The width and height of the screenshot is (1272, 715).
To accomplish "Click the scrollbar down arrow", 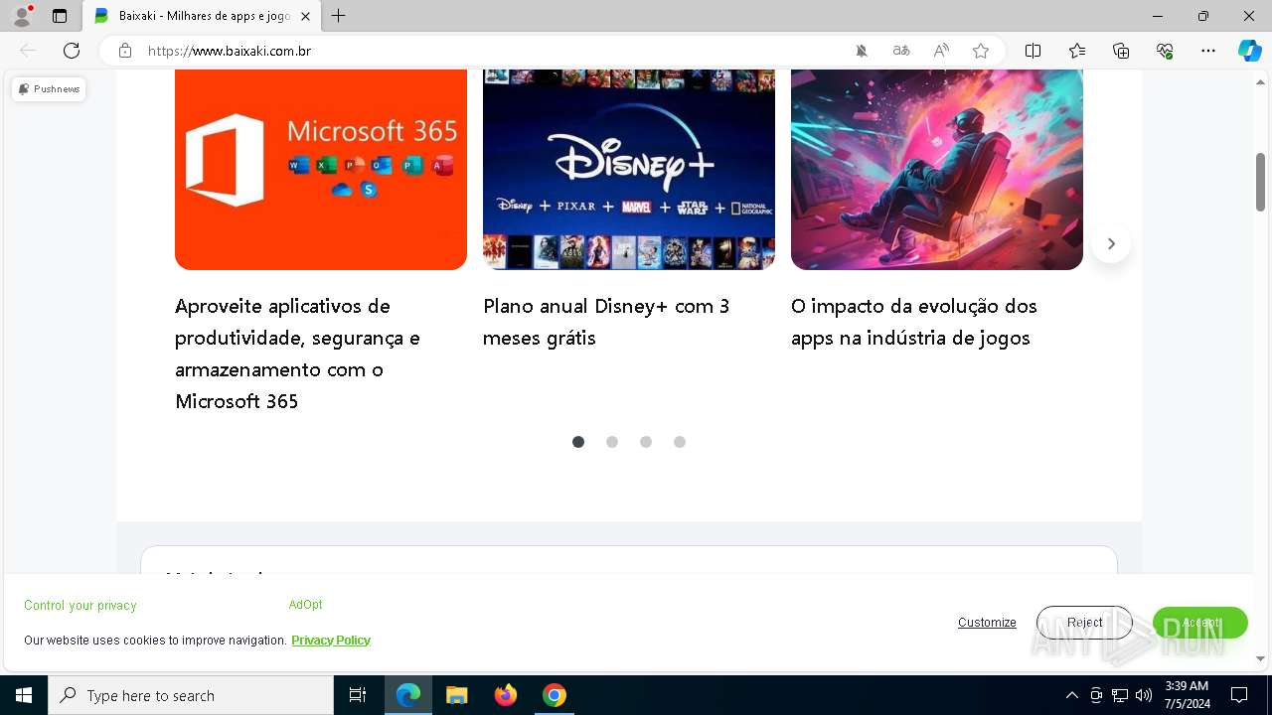I will click(1261, 658).
